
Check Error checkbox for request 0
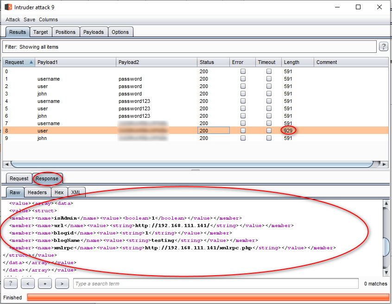243,71
